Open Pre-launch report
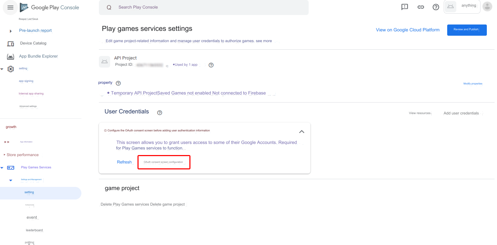This screenshot has height=245, width=497. [35, 30]
